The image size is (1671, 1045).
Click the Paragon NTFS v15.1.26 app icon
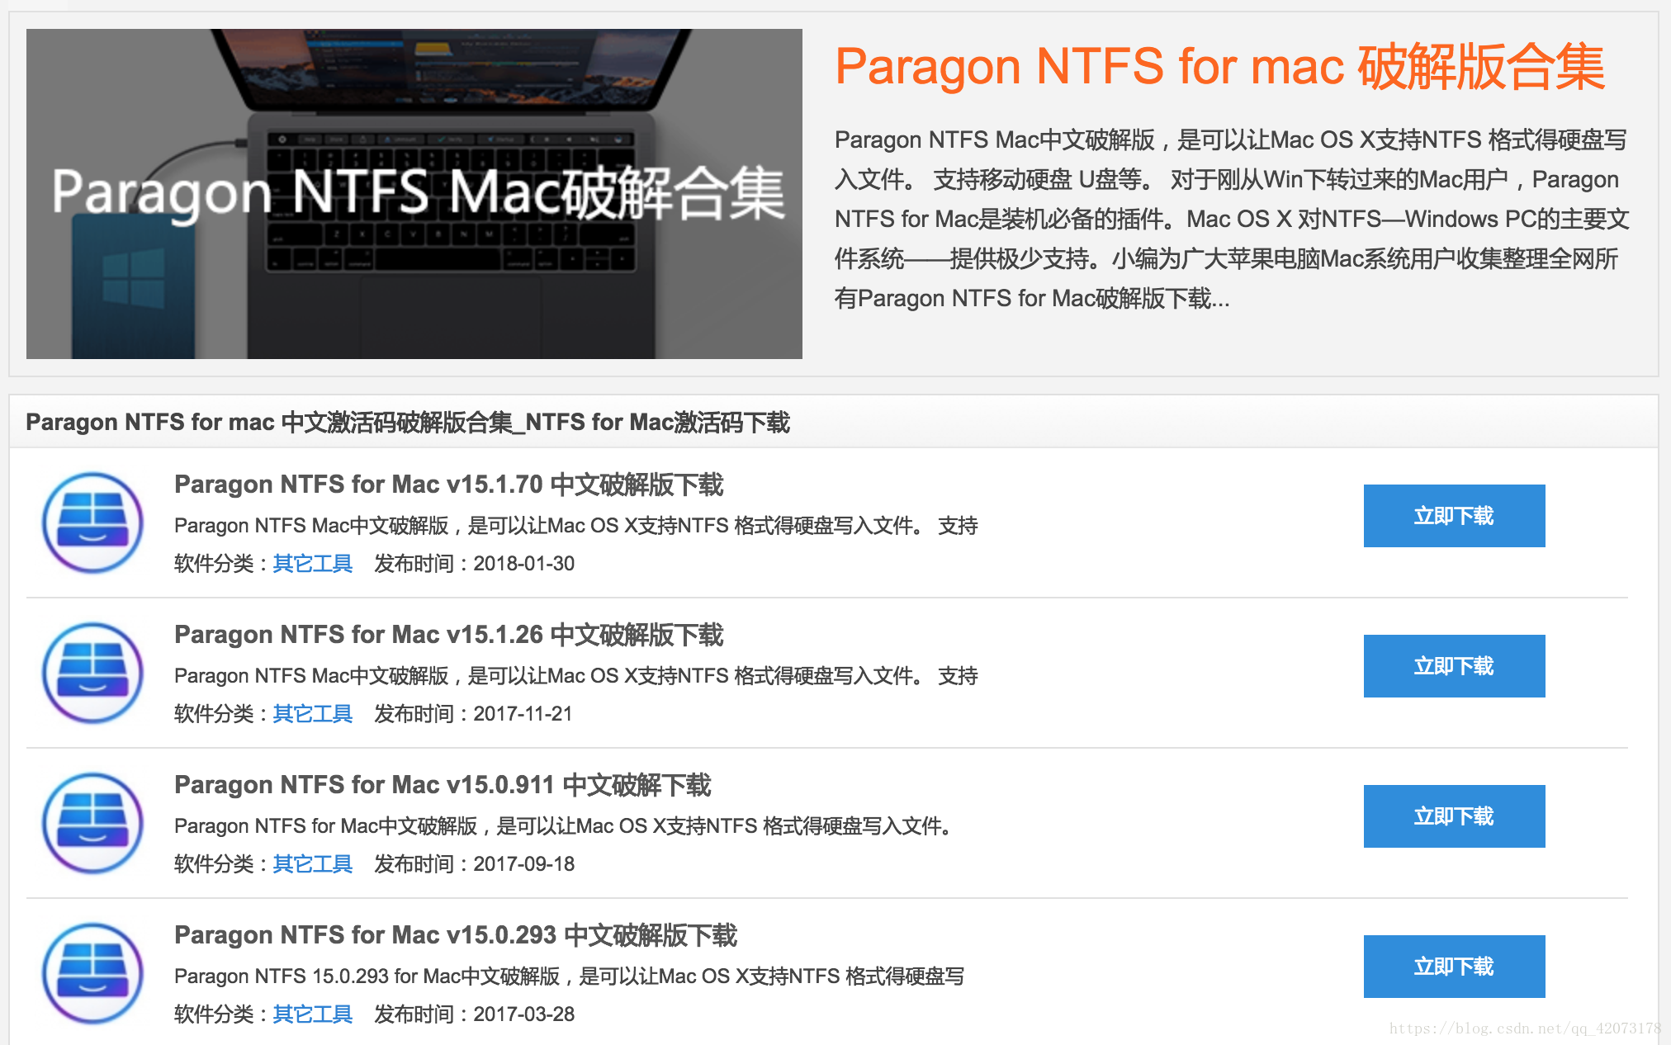click(92, 673)
